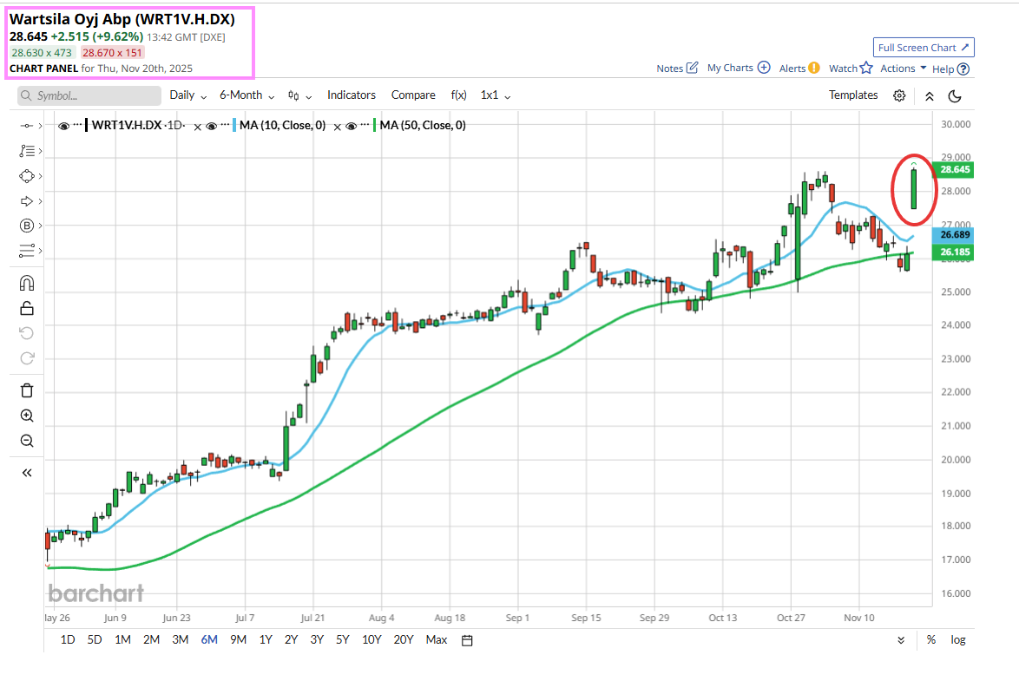Zoom in using the magnifier plus icon
Image resolution: width=1019 pixels, height=681 pixels.
coord(27,416)
